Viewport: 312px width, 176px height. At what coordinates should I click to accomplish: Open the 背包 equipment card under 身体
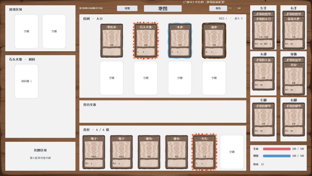coord(294,78)
